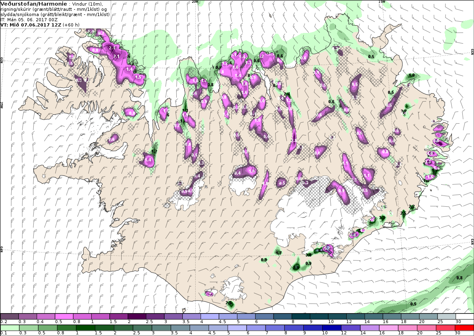Click the dark green 1 swatch in lower scale
474x336 pixels.
pyautogui.click(x=85, y=328)
